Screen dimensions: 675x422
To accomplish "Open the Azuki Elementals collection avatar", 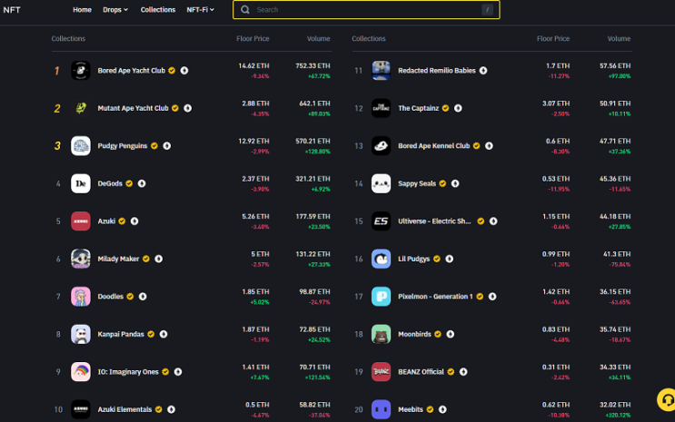I will (x=81, y=409).
